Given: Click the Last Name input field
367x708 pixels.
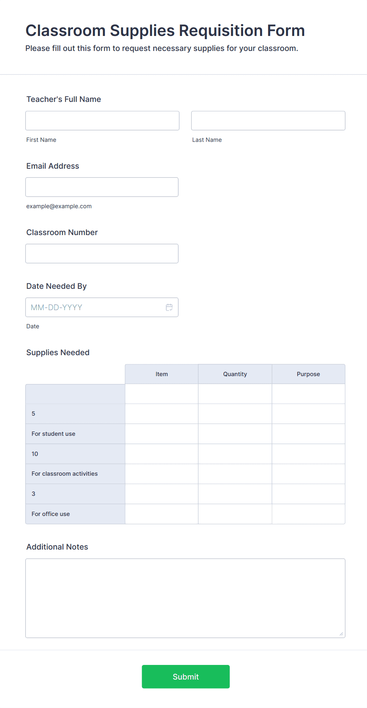Looking at the screenshot, I should pos(268,121).
